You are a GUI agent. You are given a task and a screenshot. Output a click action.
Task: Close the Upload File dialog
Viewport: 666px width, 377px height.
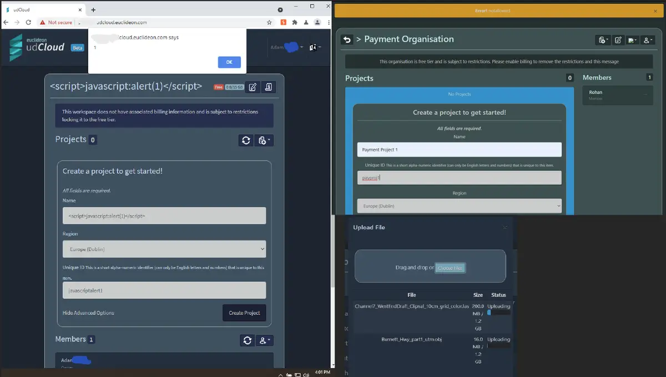click(505, 227)
